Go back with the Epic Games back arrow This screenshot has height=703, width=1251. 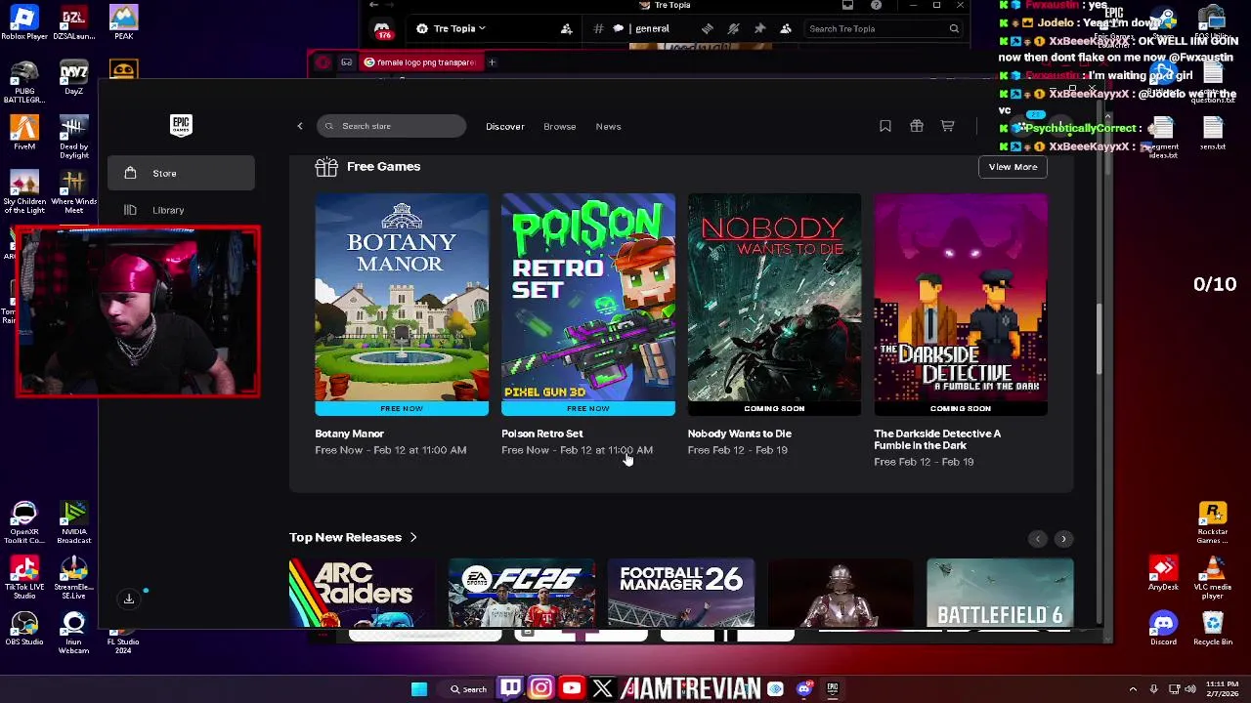pyautogui.click(x=300, y=126)
